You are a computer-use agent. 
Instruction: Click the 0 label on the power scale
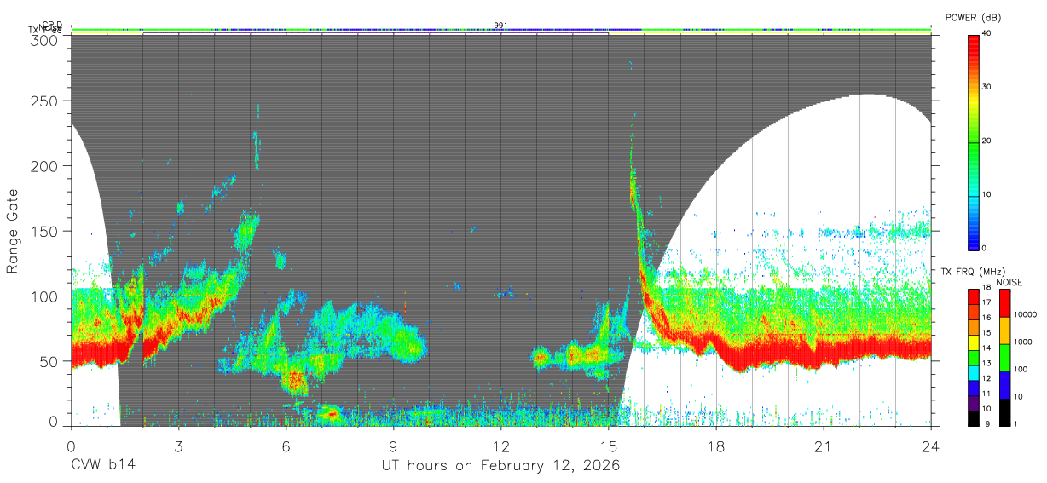pyautogui.click(x=985, y=248)
